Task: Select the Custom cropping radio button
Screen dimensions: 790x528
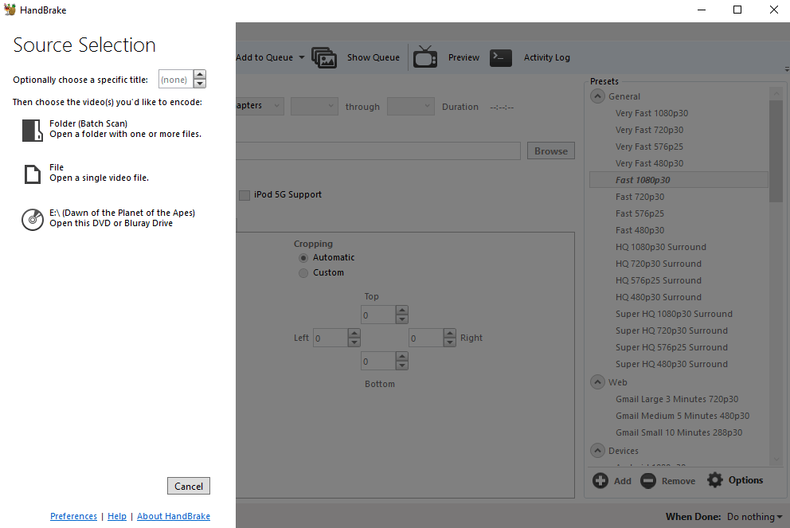Action: click(303, 273)
